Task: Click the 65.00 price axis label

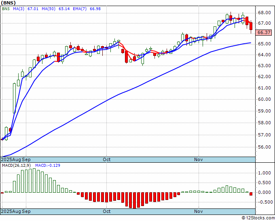Action: (x=264, y=44)
